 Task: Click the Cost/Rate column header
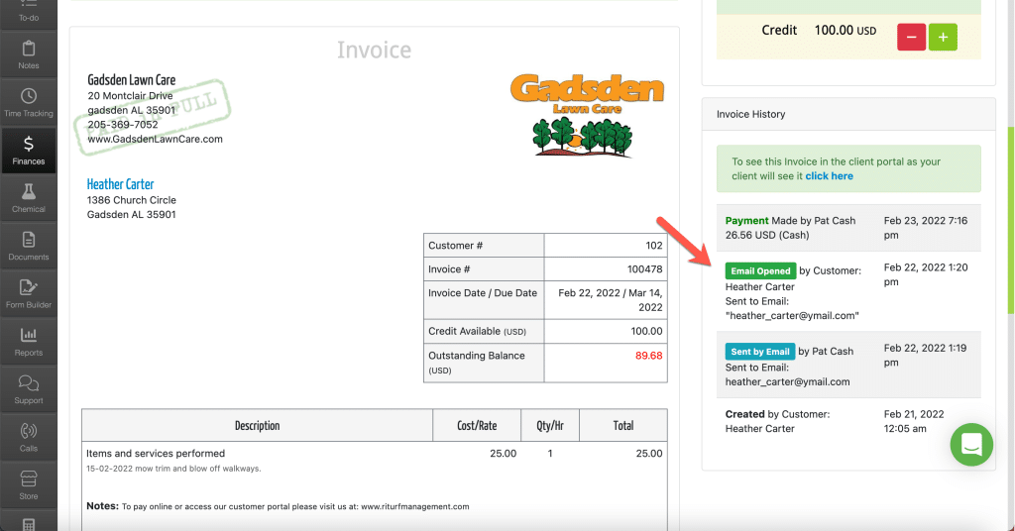pos(477,426)
